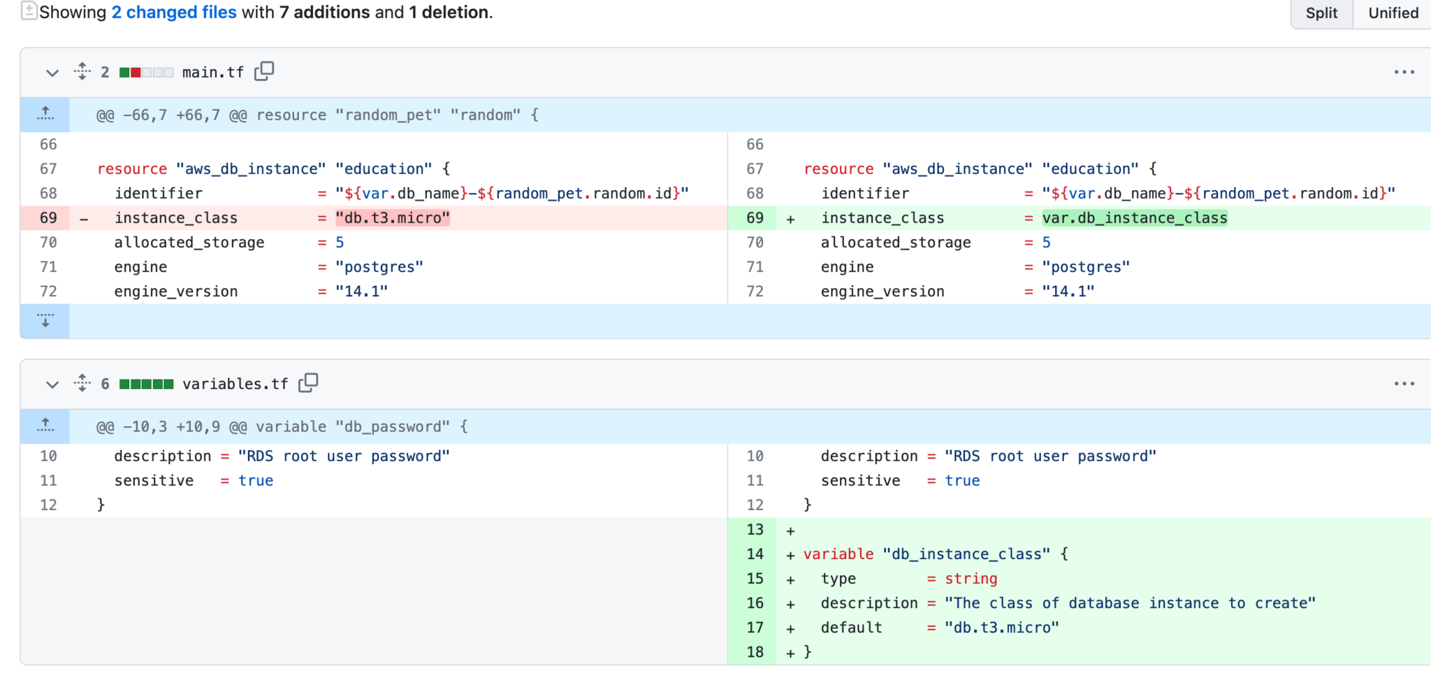Grab the drag handle beside variables.tf
This screenshot has height=689, width=1431.
[x=82, y=383]
